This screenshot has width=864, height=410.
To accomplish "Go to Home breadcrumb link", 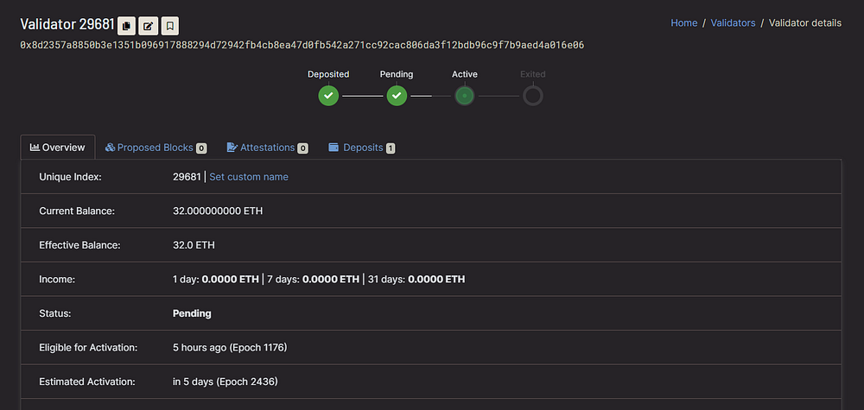I will coord(683,23).
